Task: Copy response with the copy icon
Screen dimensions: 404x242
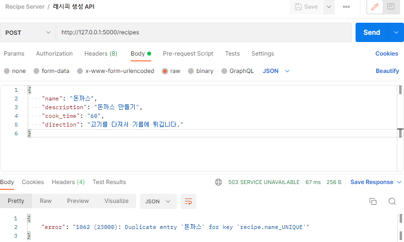Action: (373, 201)
